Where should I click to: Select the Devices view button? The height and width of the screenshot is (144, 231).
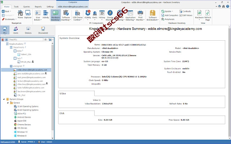pyautogui.click(x=28, y=30)
